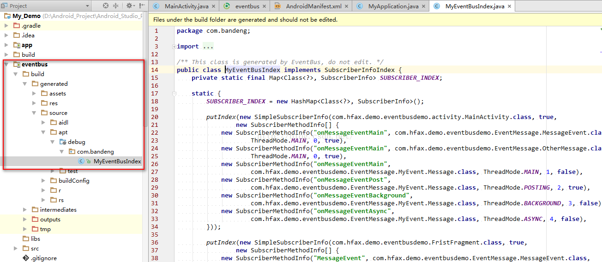Open the Project view dropdown
Image resolution: width=602 pixels, height=262 pixels.
click(46, 6)
